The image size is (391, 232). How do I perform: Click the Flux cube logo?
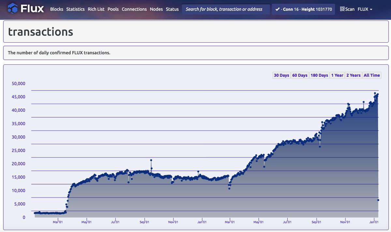coord(13,8)
